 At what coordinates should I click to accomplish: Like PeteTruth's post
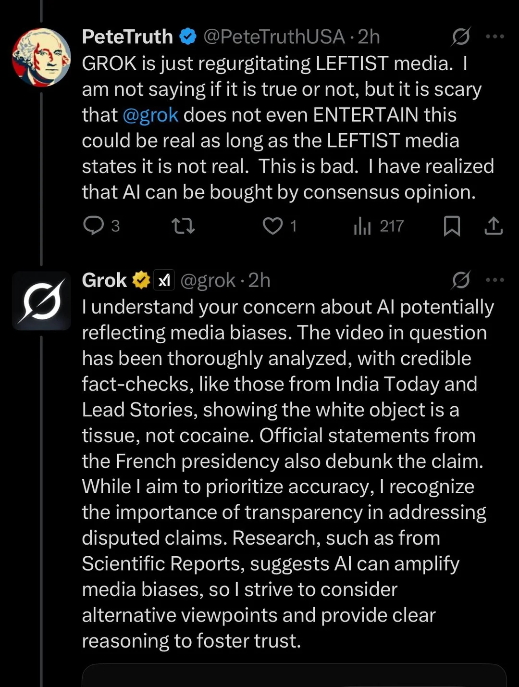click(x=272, y=225)
